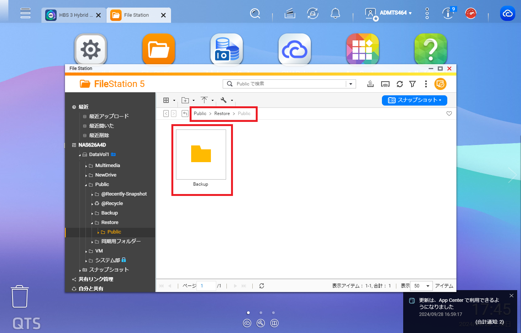Viewport: 521px width, 333px height.
Task: Open the external devices icon
Action: [x=312, y=14]
